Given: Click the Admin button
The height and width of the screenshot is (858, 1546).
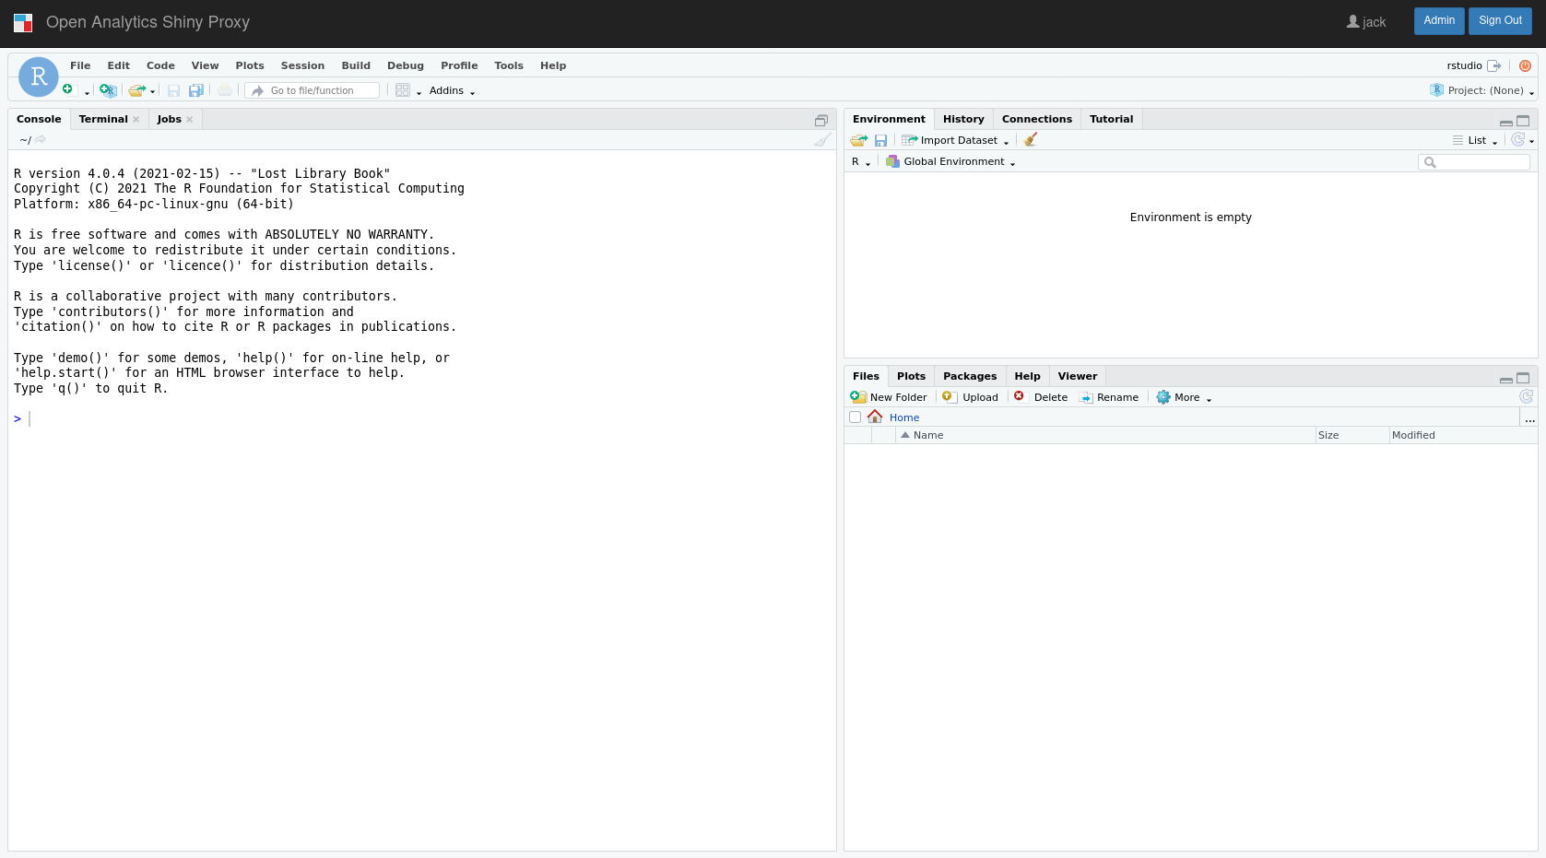Looking at the screenshot, I should click(1439, 20).
